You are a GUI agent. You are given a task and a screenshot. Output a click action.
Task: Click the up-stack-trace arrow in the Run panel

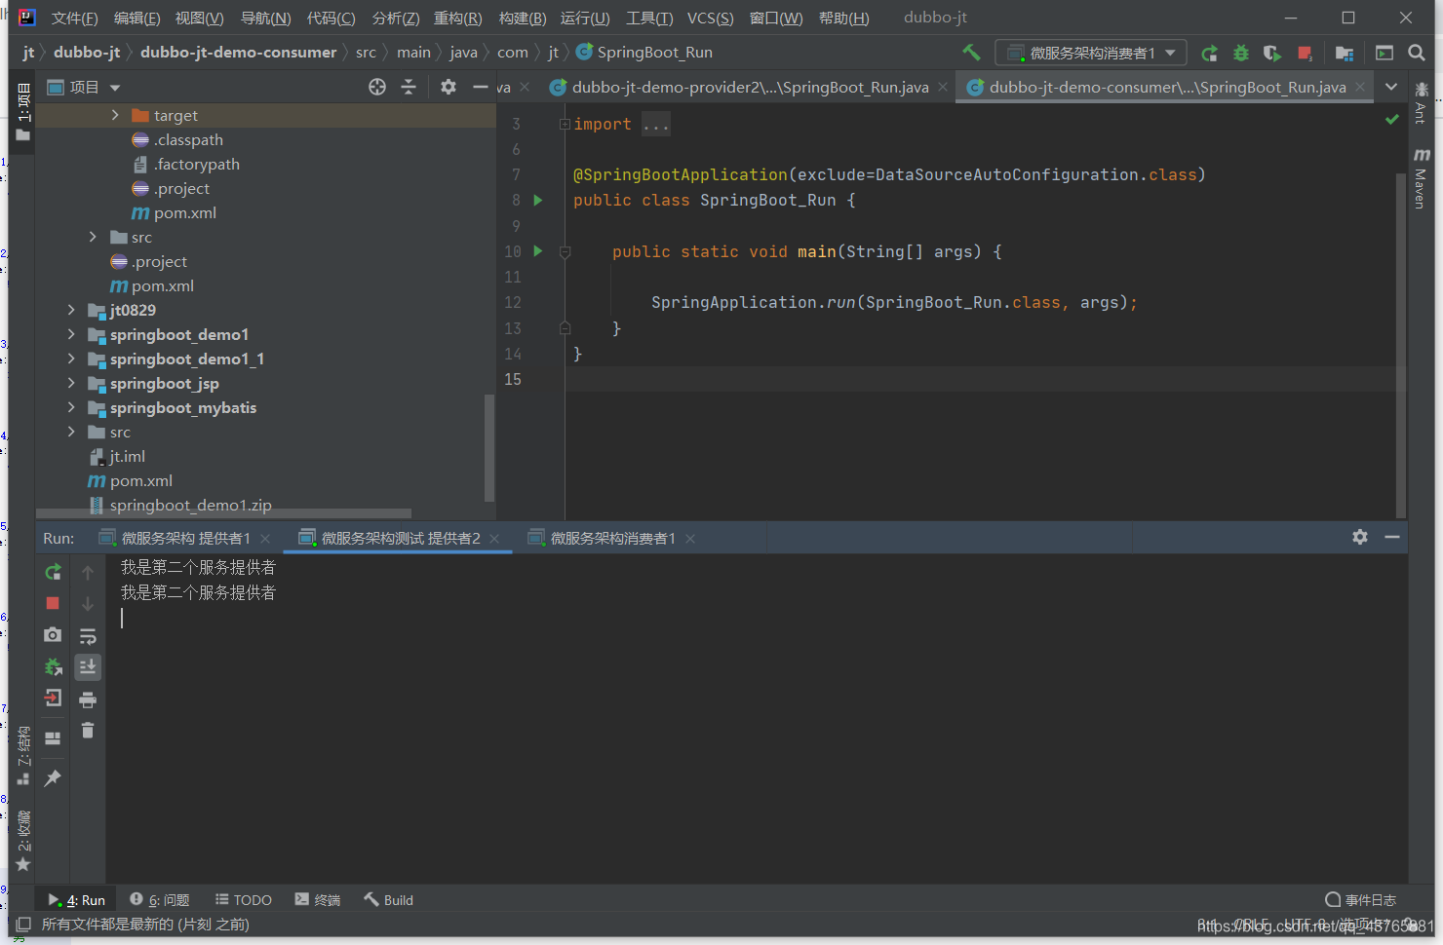[88, 573]
